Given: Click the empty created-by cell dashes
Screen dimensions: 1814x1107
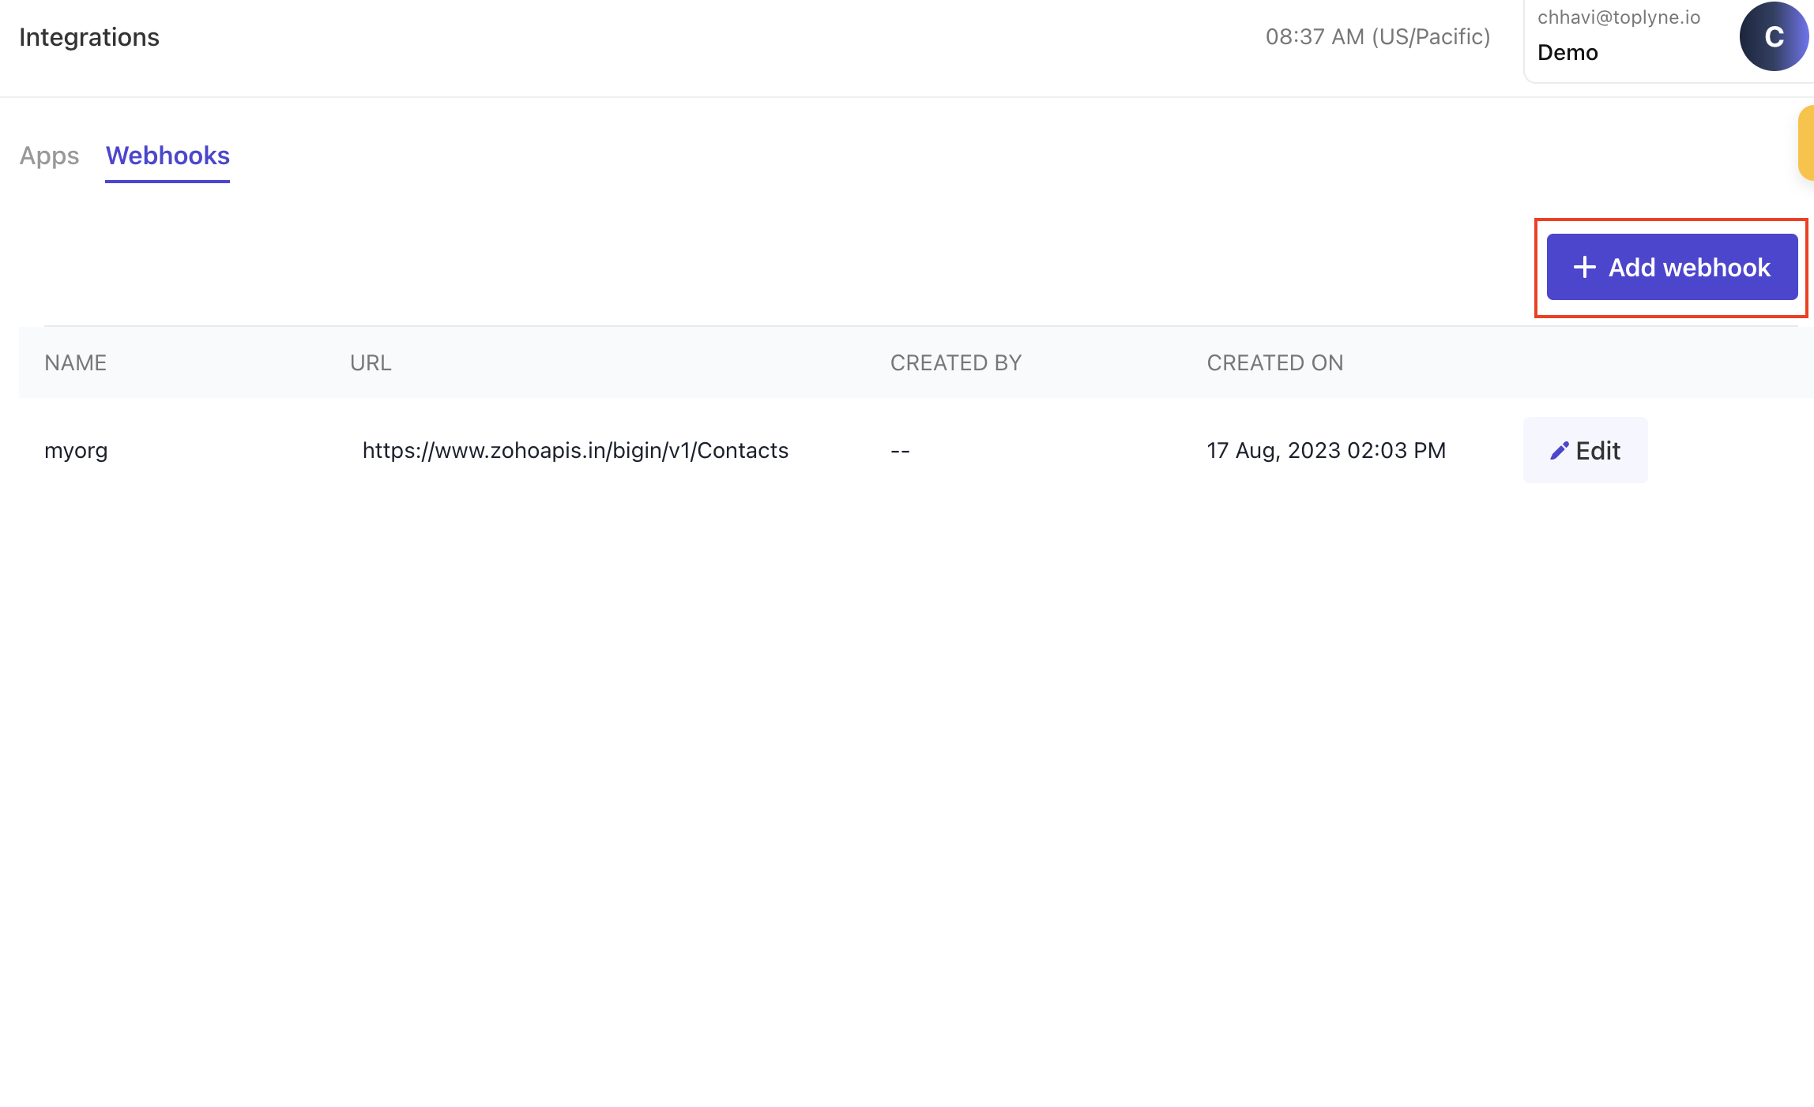Looking at the screenshot, I should (x=900, y=451).
